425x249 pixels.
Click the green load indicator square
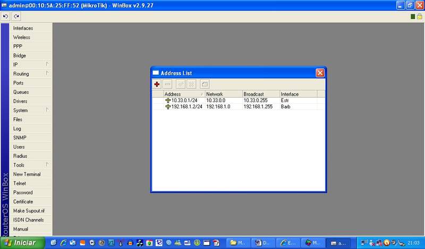pos(413,16)
